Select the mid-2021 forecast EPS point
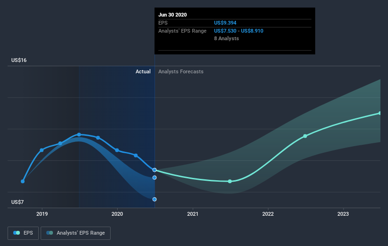 click(230, 181)
